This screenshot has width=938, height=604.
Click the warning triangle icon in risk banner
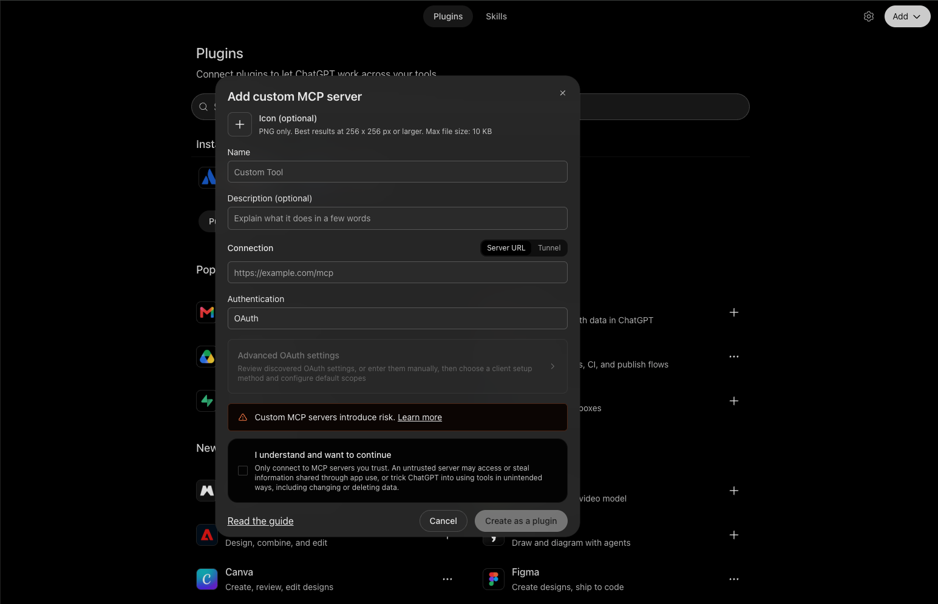[x=243, y=417]
